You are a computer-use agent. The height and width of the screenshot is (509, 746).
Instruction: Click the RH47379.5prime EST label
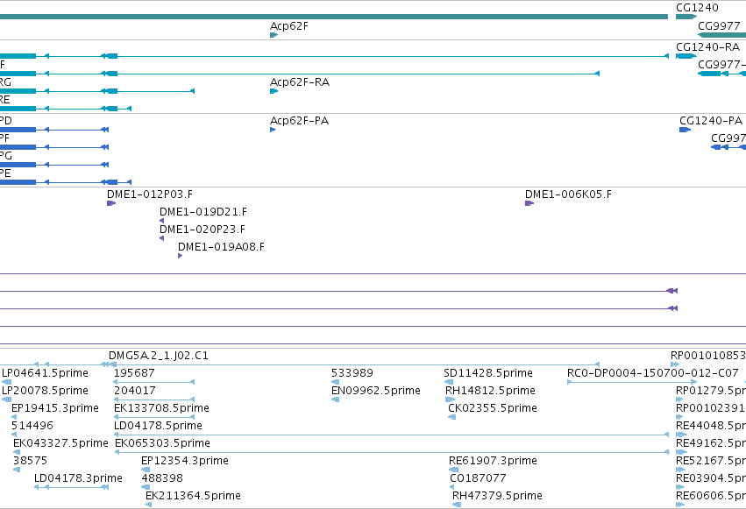point(497,496)
